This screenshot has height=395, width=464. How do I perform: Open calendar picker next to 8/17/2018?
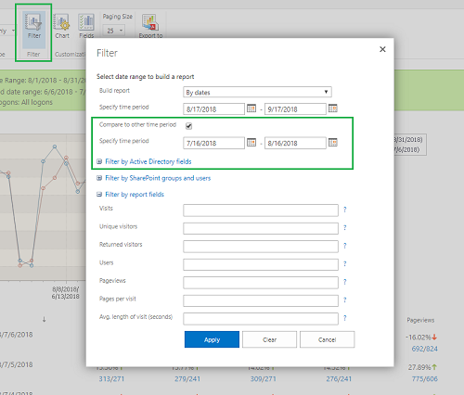(x=251, y=108)
